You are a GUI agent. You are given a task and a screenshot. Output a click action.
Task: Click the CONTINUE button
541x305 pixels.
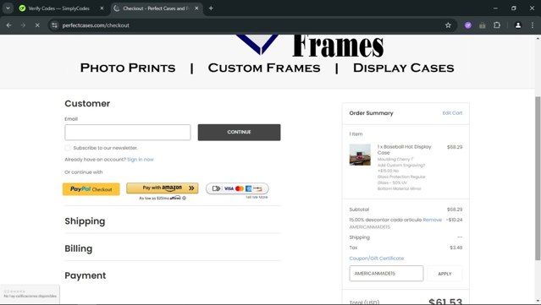pyautogui.click(x=239, y=132)
